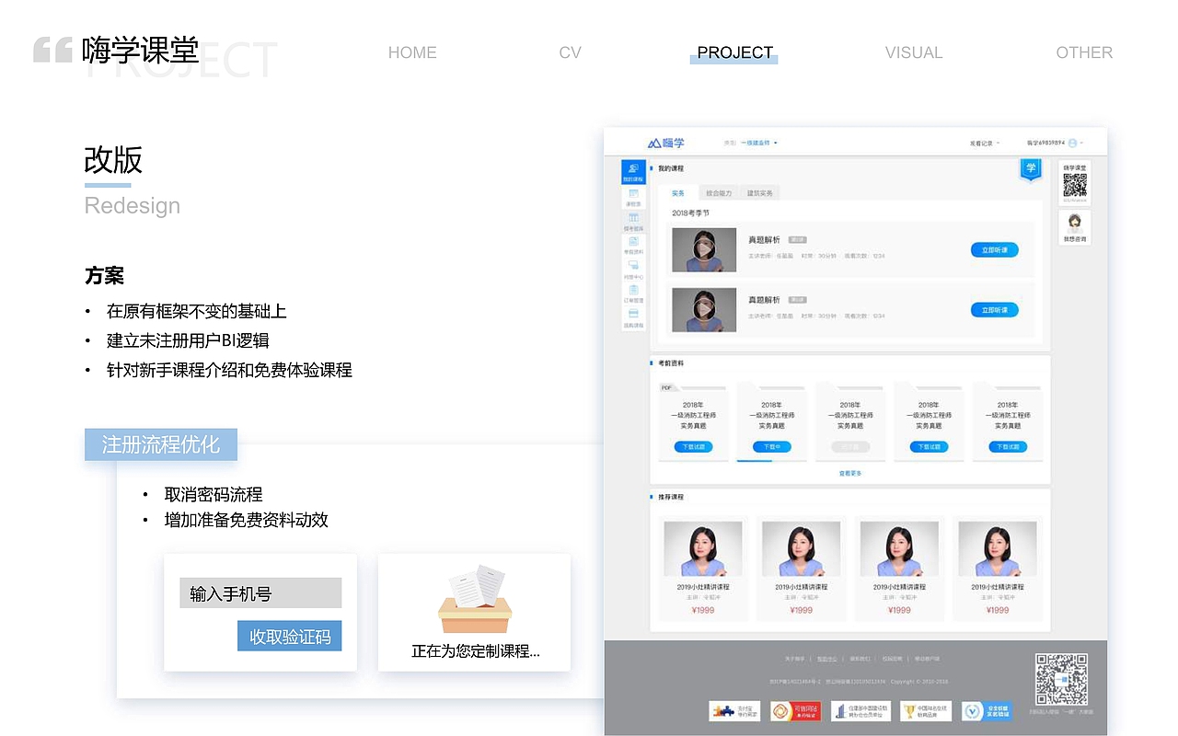Click the 住建部 building footer badge
Viewport: 1178px width, 736px height.
[860, 711]
